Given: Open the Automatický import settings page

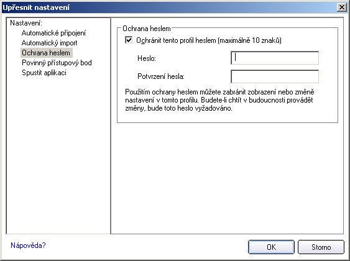Looking at the screenshot, I should pos(49,43).
